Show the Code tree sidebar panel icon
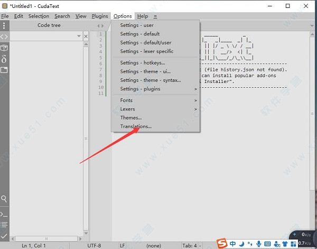Viewport: 317px width, 249px height. (x=4, y=36)
